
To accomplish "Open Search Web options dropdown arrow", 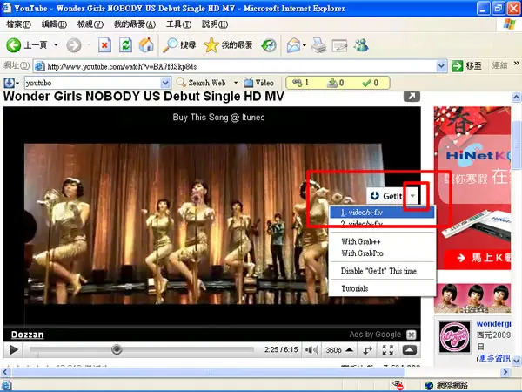I will (x=236, y=83).
